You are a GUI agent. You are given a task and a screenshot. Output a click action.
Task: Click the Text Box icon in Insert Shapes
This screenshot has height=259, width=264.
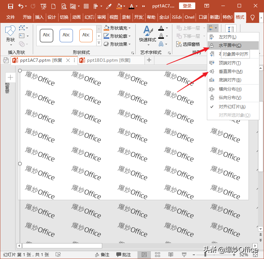tap(22, 36)
